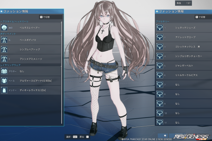Click the レイヤリングウェア section label
212x141 pixels.
click(11, 65)
